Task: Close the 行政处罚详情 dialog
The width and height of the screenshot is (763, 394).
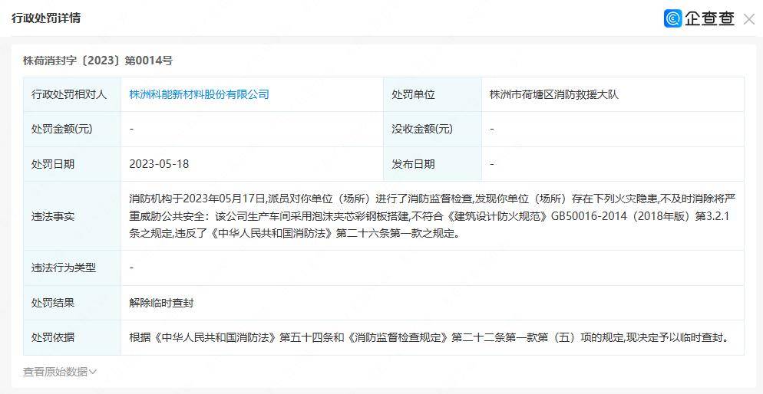Action: pyautogui.click(x=749, y=19)
